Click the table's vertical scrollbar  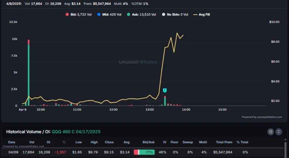(x=285, y=149)
